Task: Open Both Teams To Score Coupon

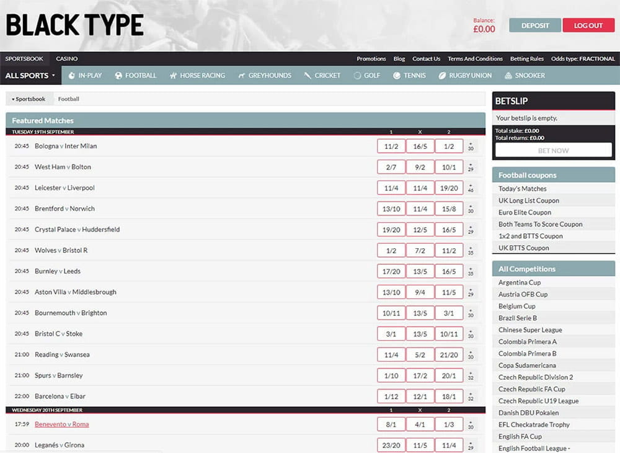Action: click(540, 224)
